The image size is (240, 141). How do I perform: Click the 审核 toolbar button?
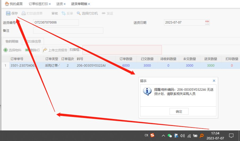tap(55, 13)
